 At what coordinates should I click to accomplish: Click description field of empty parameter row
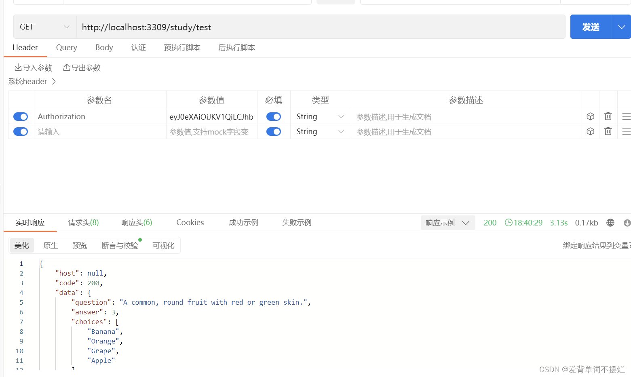[466, 131]
